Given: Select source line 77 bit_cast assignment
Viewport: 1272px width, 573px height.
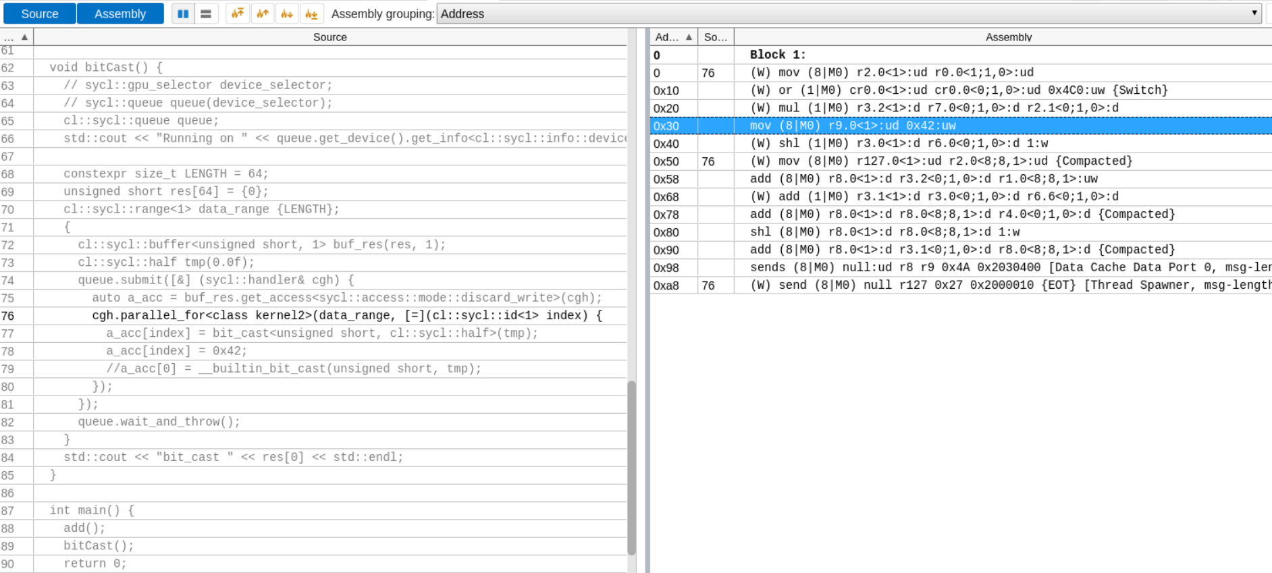Looking at the screenshot, I should tap(313, 333).
